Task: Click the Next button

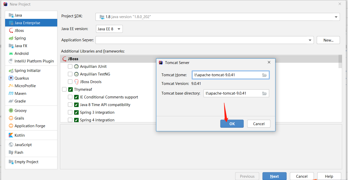Action: [x=274, y=176]
